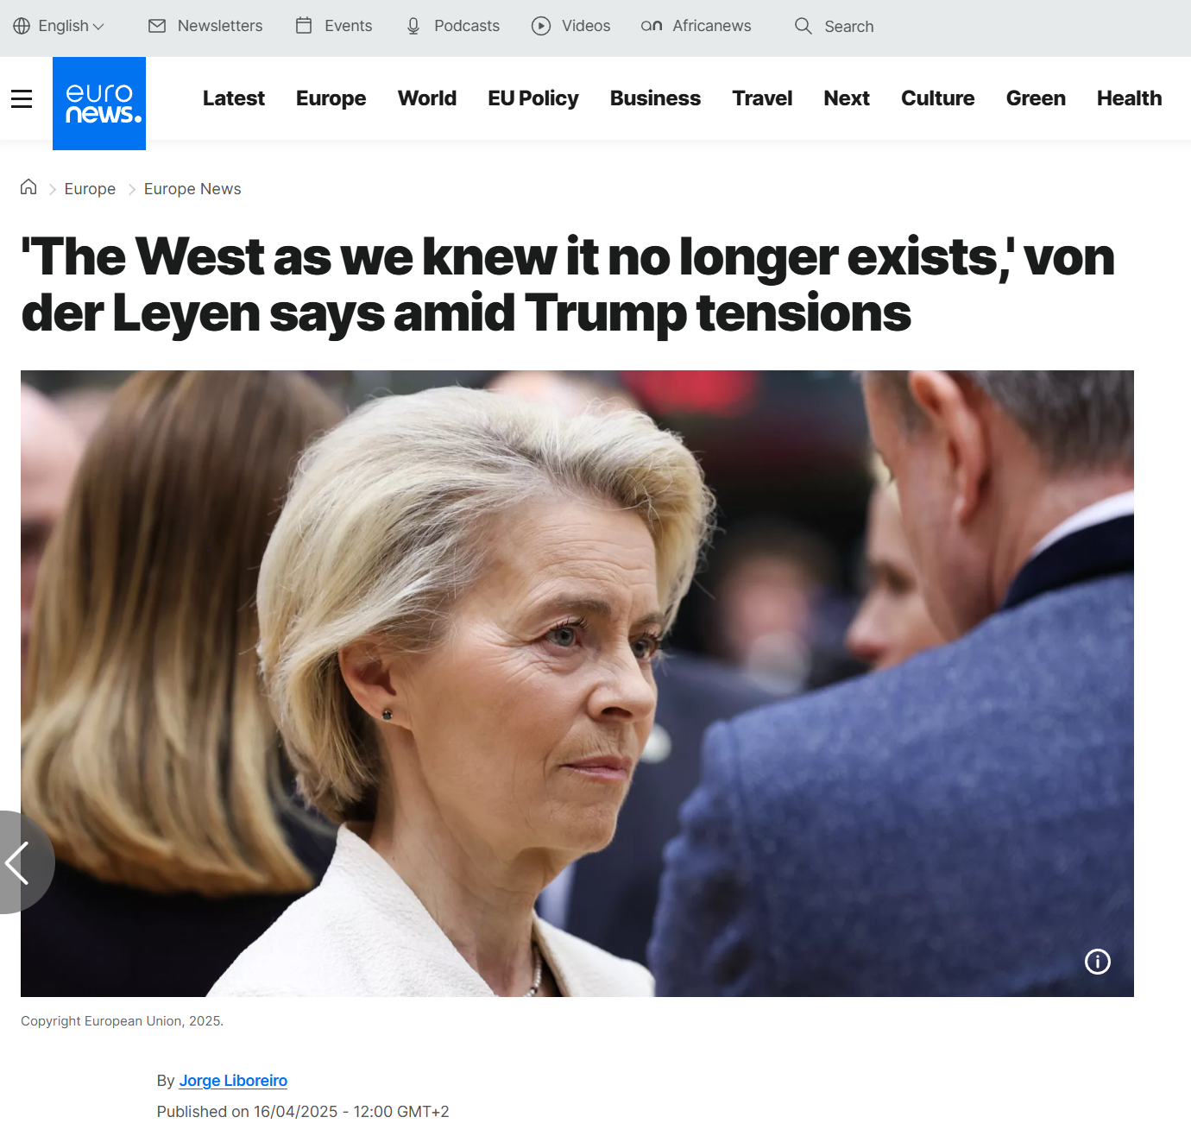This screenshot has height=1136, width=1191.
Task: Open Events via the calendar icon
Action: coord(304,26)
